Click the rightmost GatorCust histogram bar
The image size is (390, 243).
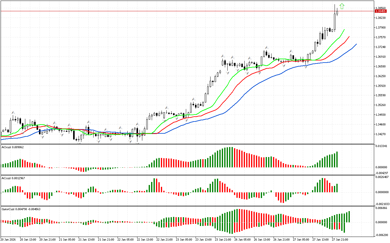point(349,216)
